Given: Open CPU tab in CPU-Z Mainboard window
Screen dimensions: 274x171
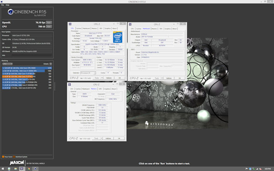Looking at the screenshot, I should pos(132,29).
